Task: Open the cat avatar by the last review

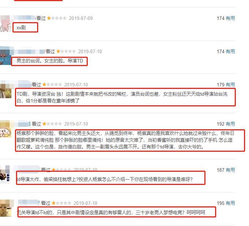Action: click(x=6, y=208)
